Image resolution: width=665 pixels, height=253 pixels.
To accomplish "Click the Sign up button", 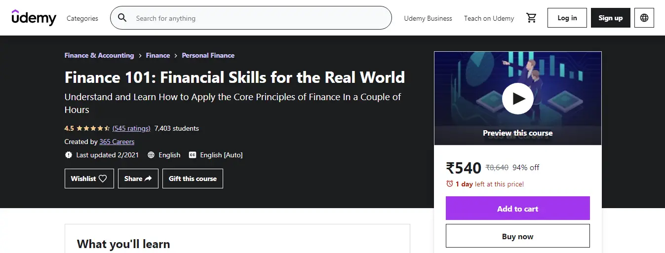I will [610, 18].
